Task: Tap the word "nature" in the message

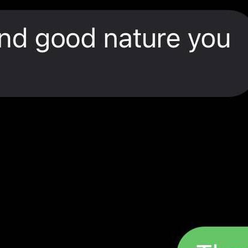Action: click(141, 39)
